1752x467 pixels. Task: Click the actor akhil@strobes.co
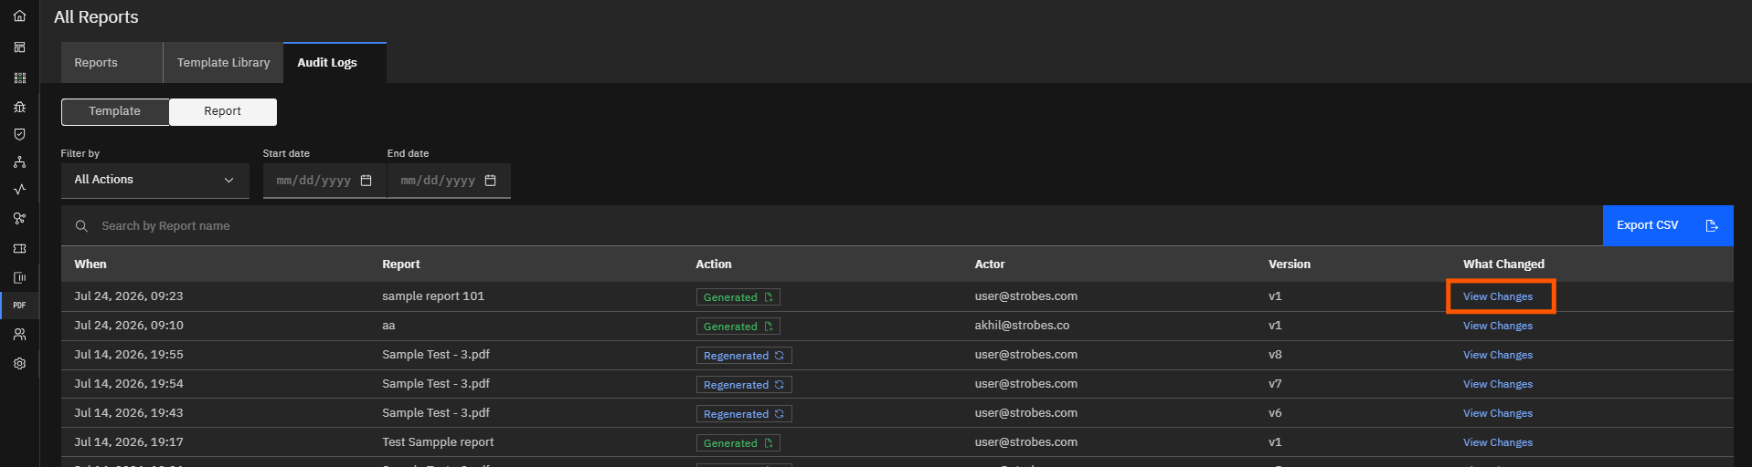(1022, 326)
